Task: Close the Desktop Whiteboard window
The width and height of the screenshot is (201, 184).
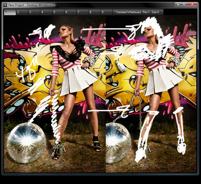Action: point(192,4)
